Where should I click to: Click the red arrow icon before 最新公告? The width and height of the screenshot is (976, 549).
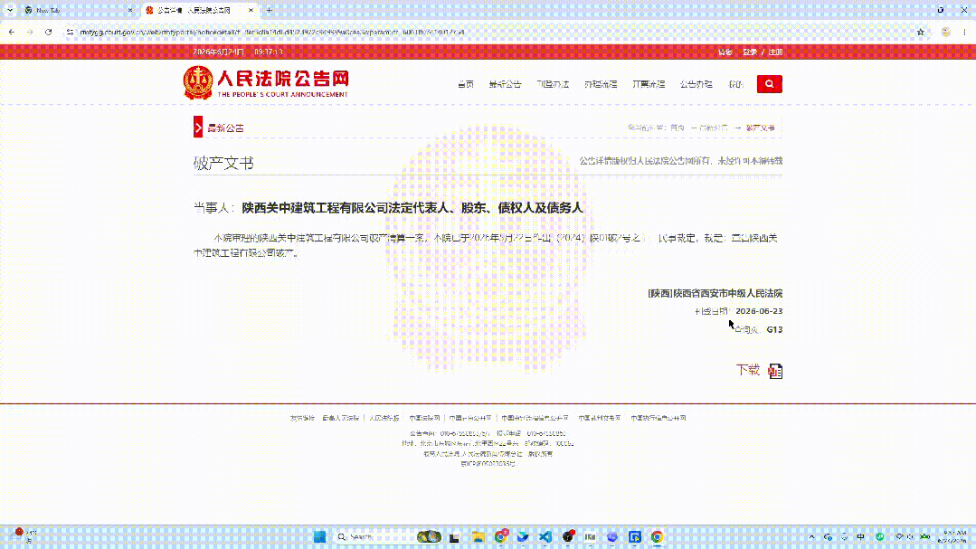198,127
